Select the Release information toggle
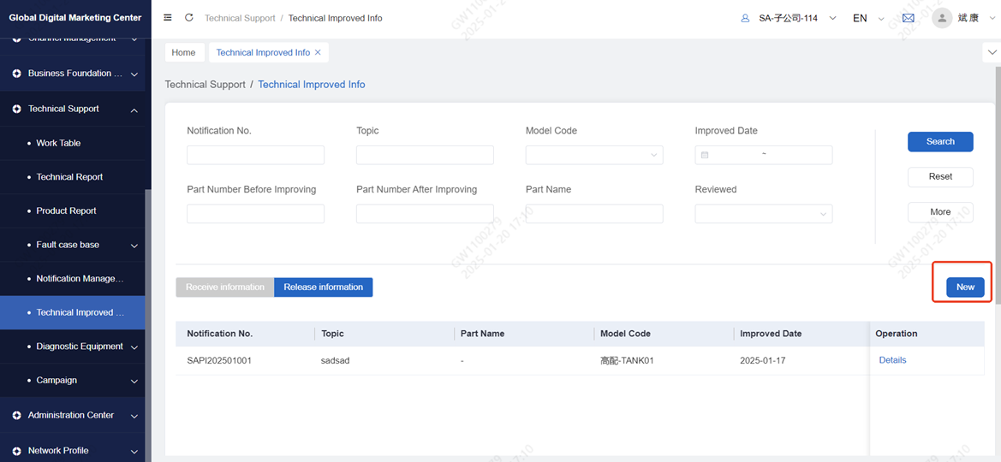The height and width of the screenshot is (462, 1001). [x=323, y=287]
